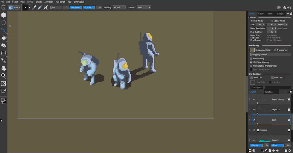Select the rectangular marquee selection tool

[x=4, y=53]
